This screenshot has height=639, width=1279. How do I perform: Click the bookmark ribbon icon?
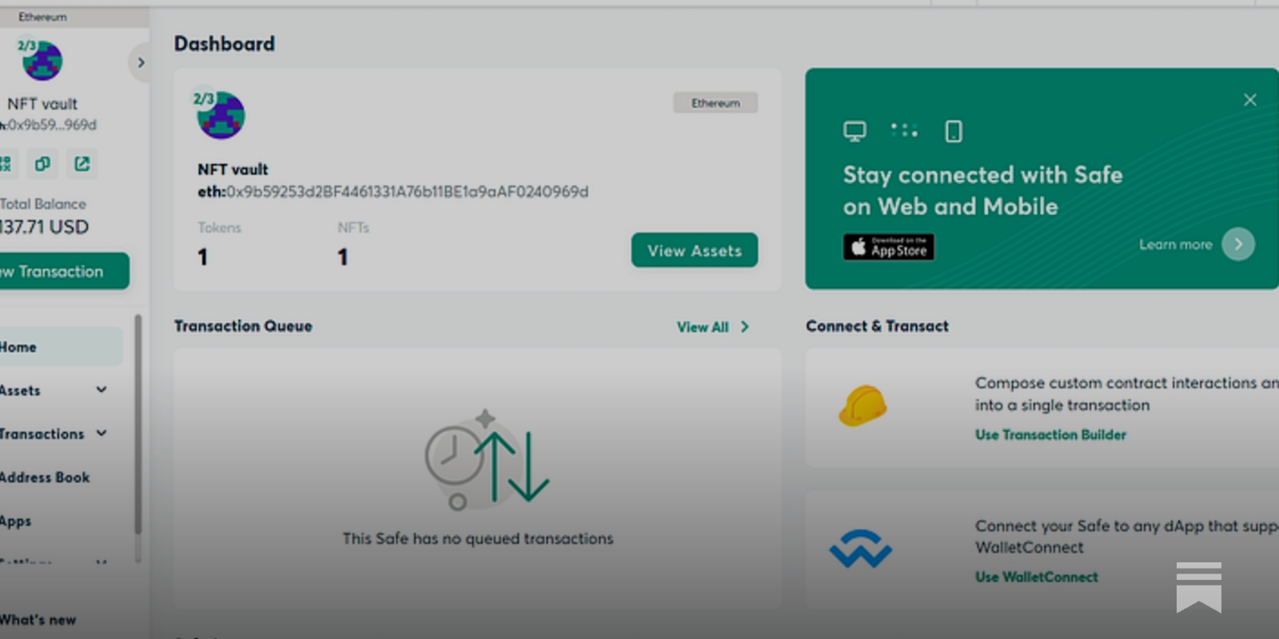1199,587
